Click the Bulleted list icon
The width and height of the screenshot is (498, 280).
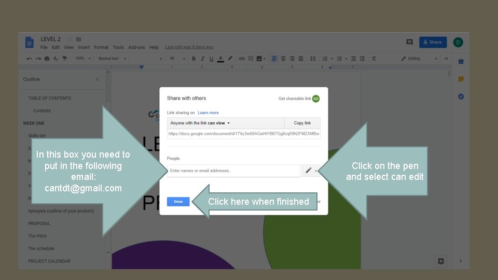[x=339, y=59]
